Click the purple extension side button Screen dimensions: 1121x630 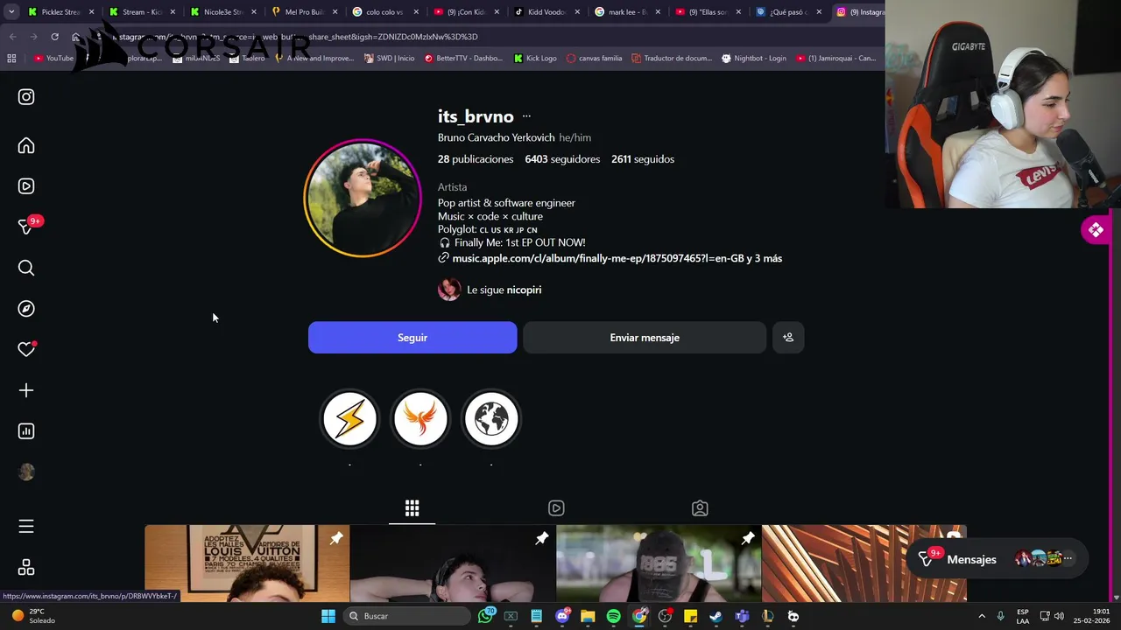pyautogui.click(x=1096, y=230)
